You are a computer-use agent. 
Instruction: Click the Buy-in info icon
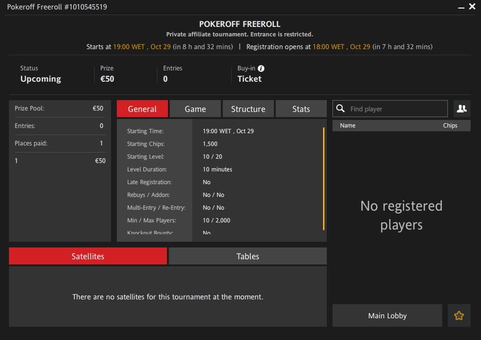point(261,68)
